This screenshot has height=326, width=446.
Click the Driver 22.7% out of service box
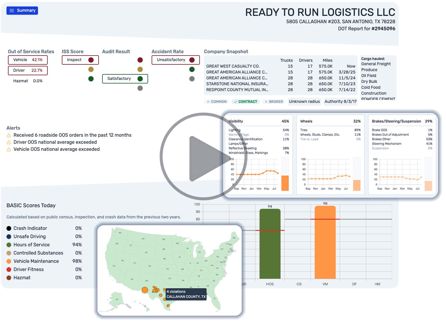(x=28, y=71)
